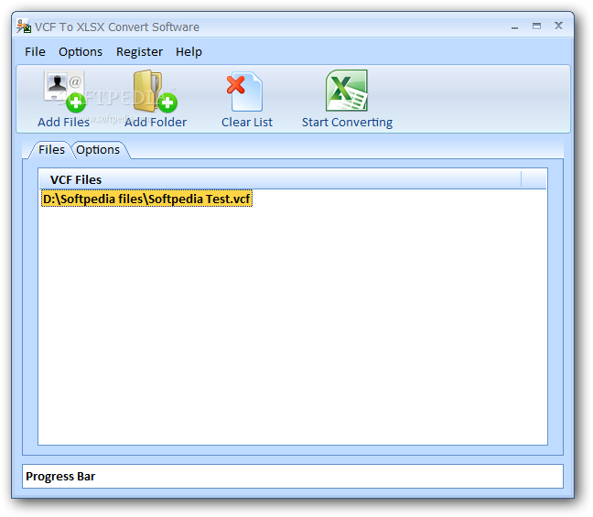Image resolution: width=593 pixels, height=517 pixels.
Task: Maximize the VCF To XLSX window
Action: (536, 27)
